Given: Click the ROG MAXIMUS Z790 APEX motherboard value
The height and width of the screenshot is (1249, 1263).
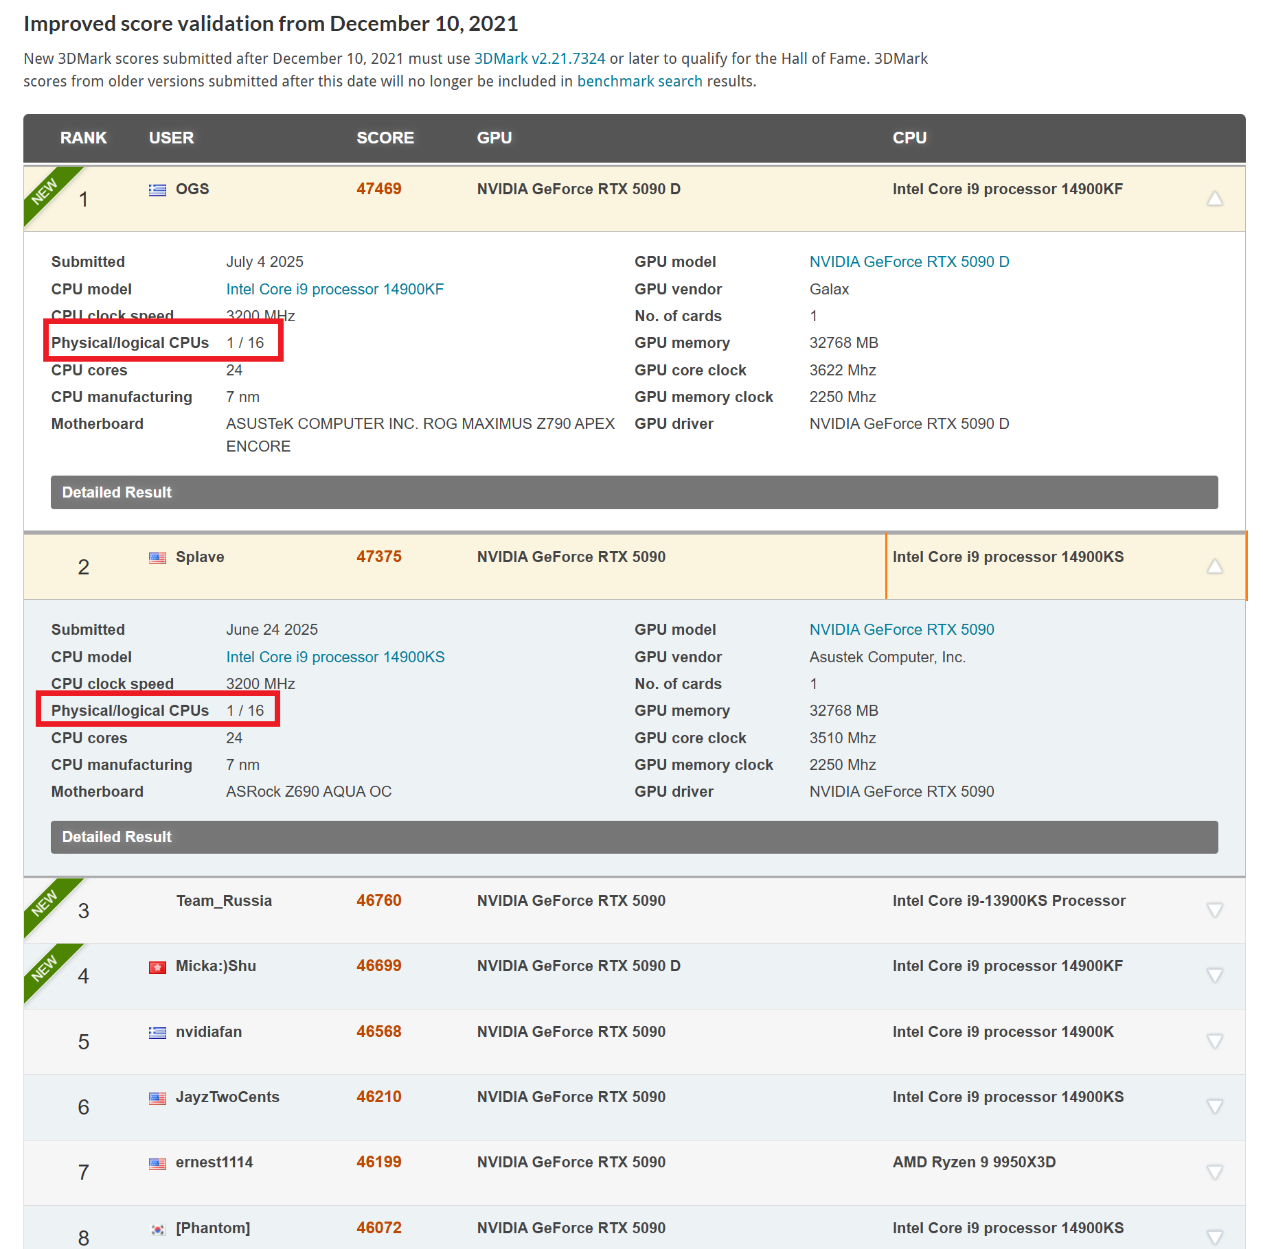Looking at the screenshot, I should [x=420, y=435].
